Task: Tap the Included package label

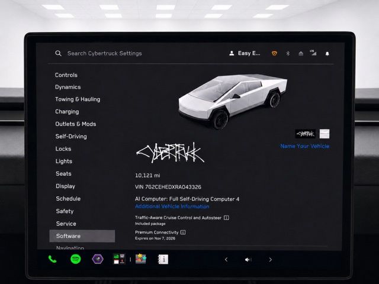Action: [x=150, y=224]
